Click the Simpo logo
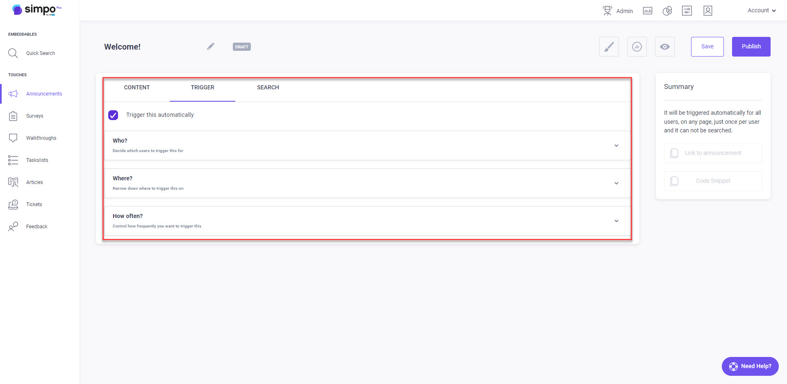The height and width of the screenshot is (384, 787). (36, 10)
